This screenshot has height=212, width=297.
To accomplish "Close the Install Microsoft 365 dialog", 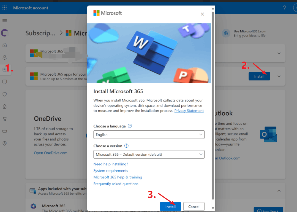I will point(202,14).
